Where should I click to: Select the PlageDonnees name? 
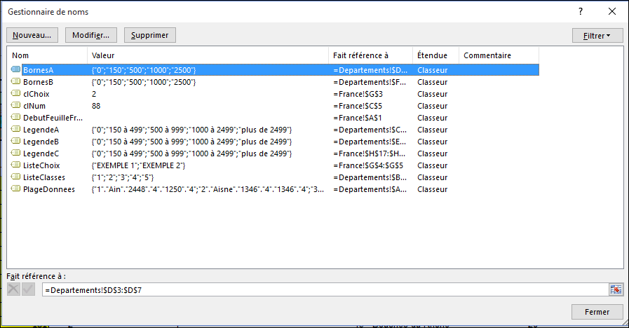coord(49,189)
